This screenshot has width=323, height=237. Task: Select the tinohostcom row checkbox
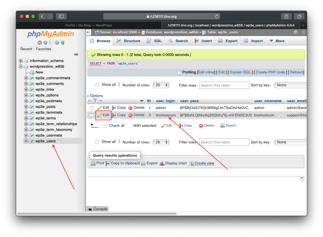click(x=91, y=115)
